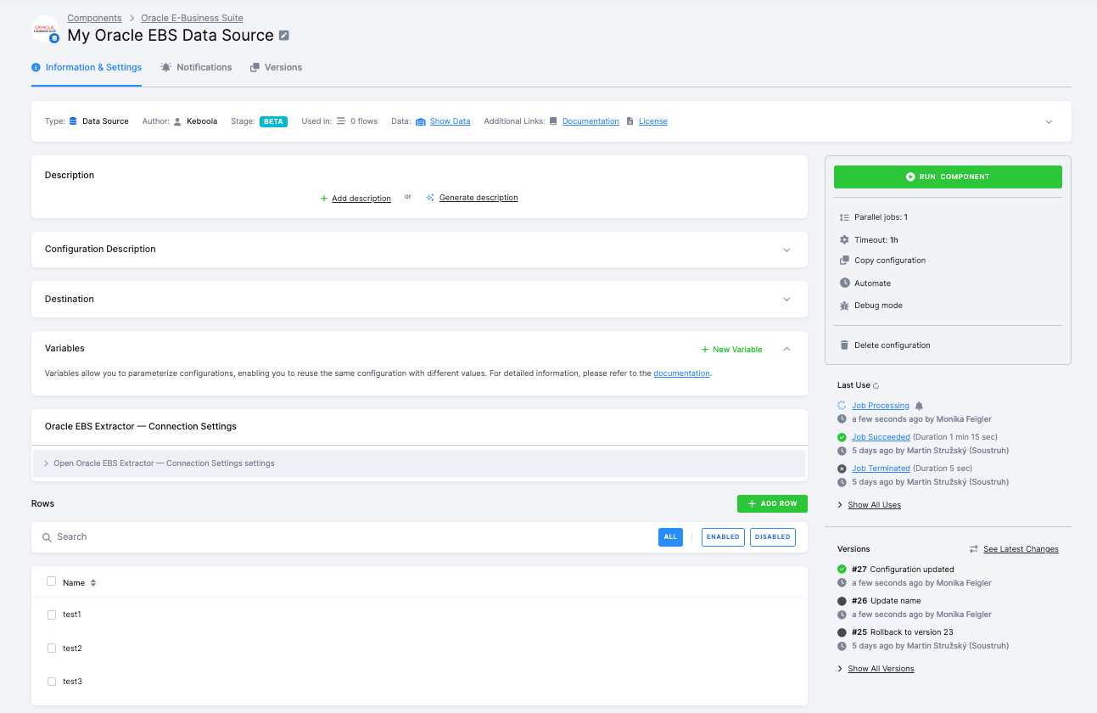The height and width of the screenshot is (713, 1097).
Task: Check the test2 row checkbox
Action: click(52, 648)
